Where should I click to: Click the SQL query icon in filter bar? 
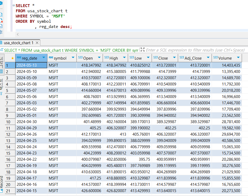point(2,50)
